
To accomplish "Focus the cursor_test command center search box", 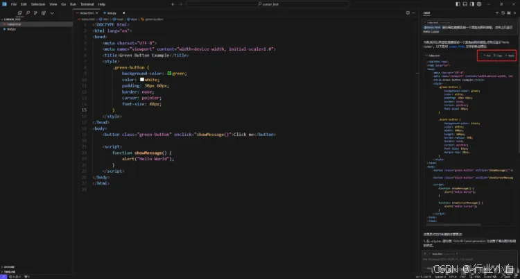I will (268, 4).
